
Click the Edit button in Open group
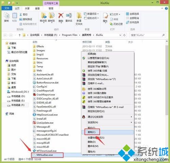(114, 19)
